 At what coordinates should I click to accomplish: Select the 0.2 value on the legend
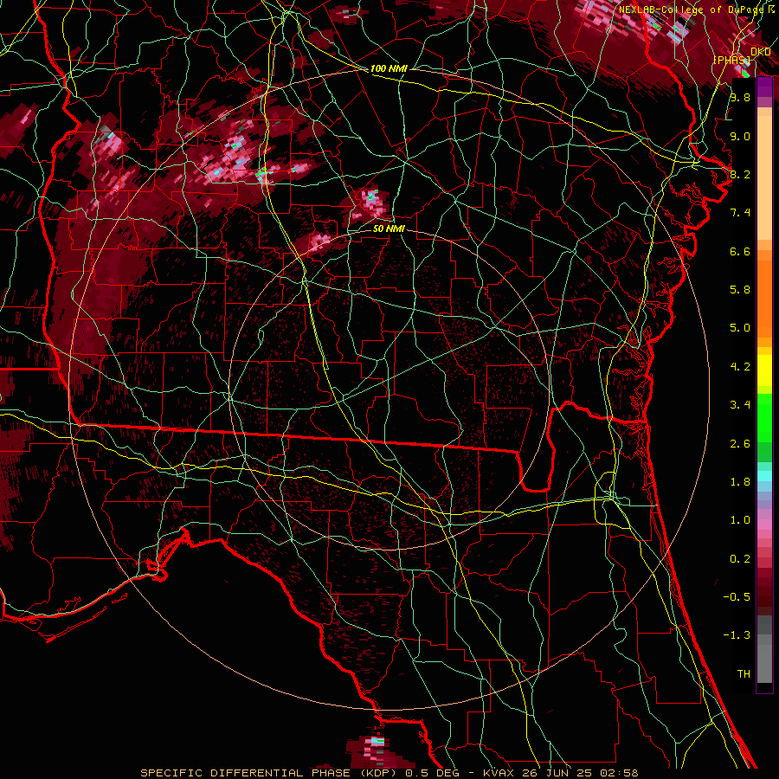point(740,559)
